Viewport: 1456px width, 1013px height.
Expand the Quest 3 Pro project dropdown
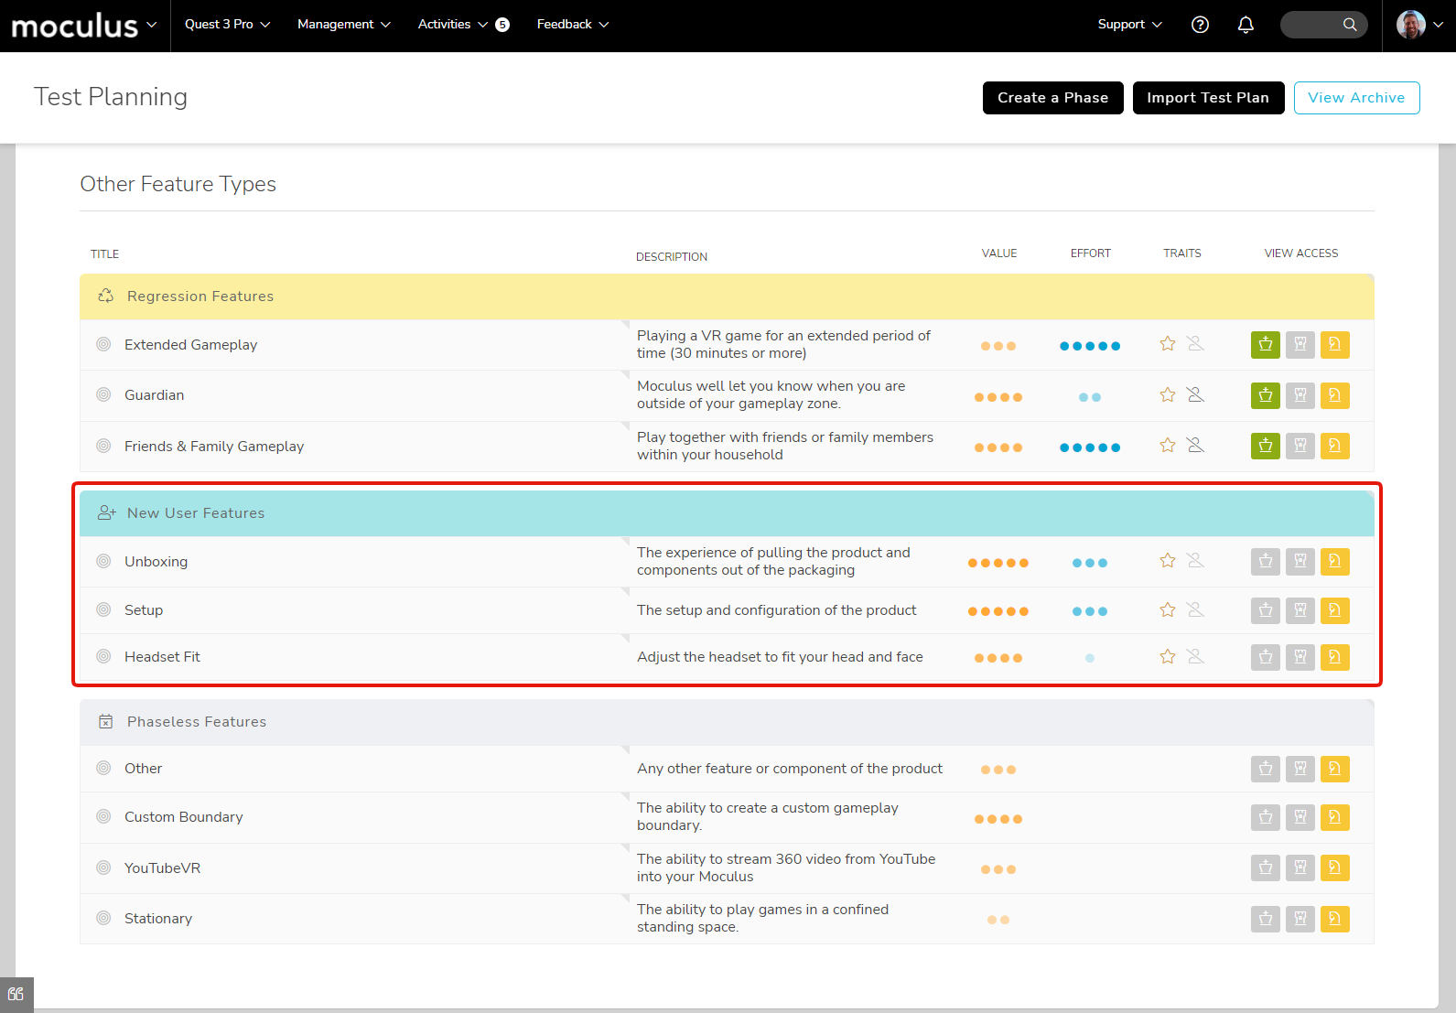pos(227,25)
